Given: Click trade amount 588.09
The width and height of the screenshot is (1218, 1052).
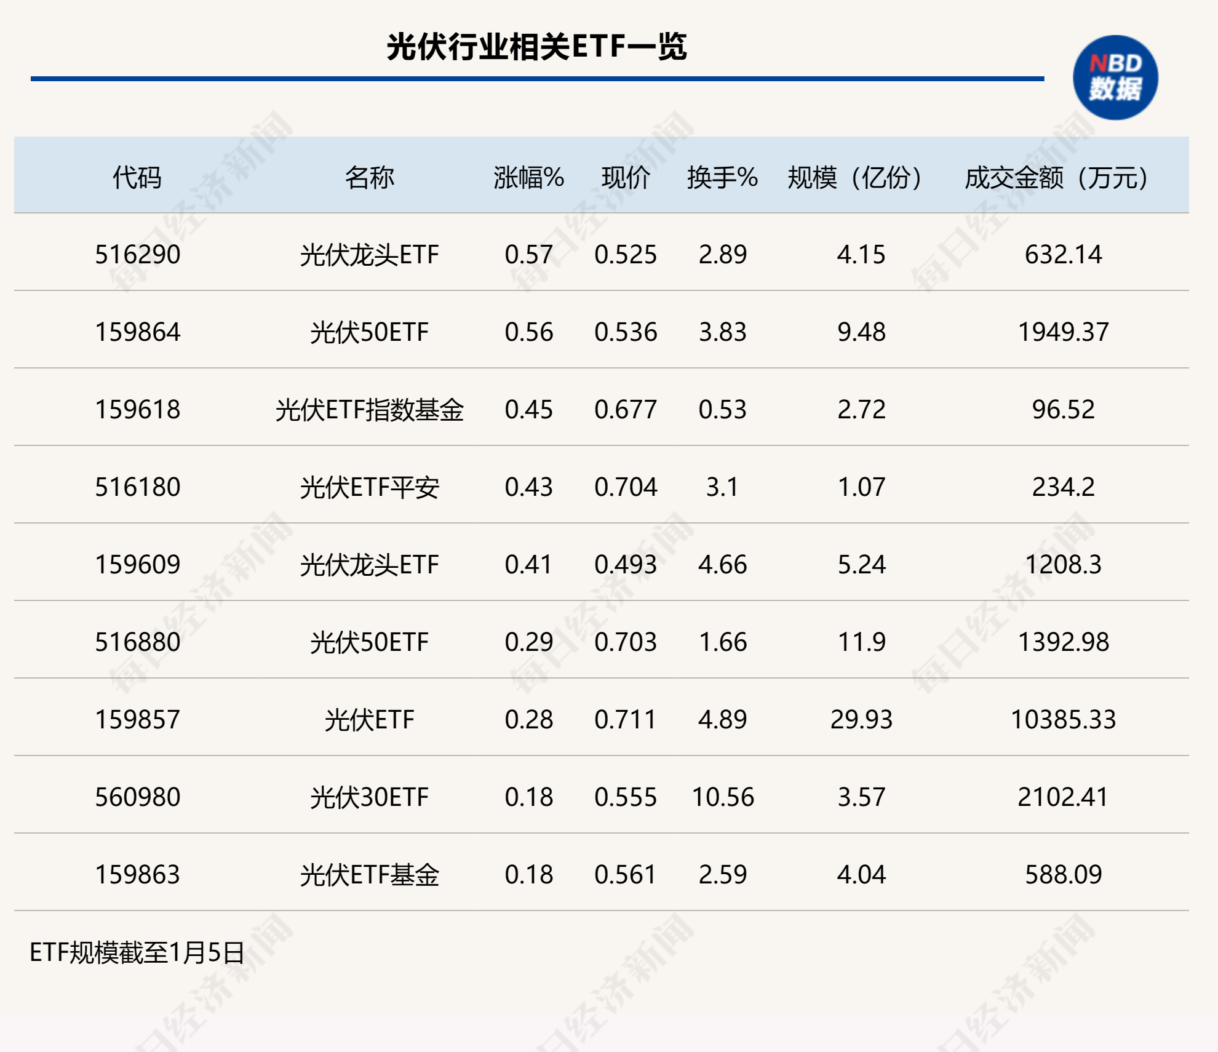Looking at the screenshot, I should click(x=1063, y=875).
